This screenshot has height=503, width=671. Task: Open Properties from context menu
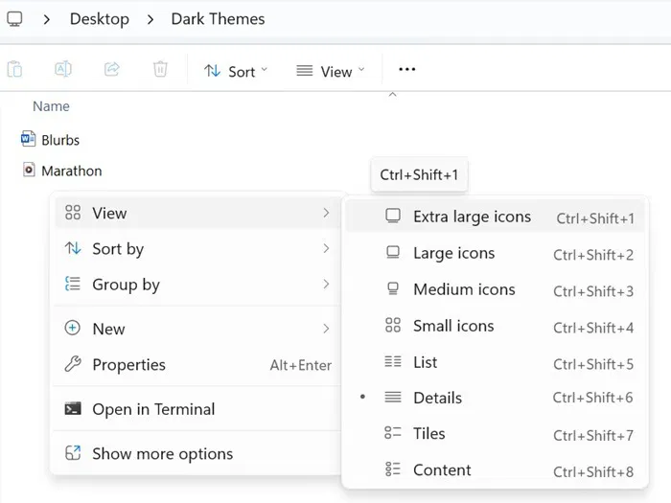pyautogui.click(x=128, y=365)
